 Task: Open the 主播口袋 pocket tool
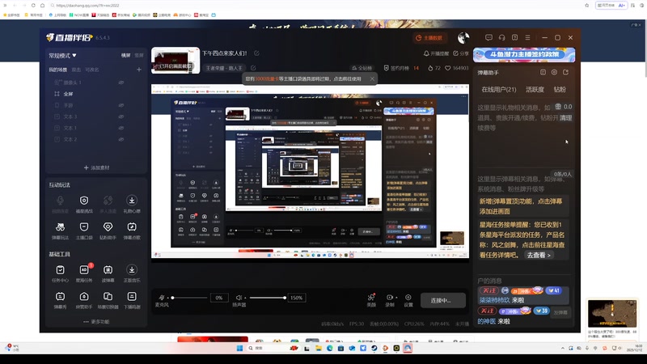[84, 231]
